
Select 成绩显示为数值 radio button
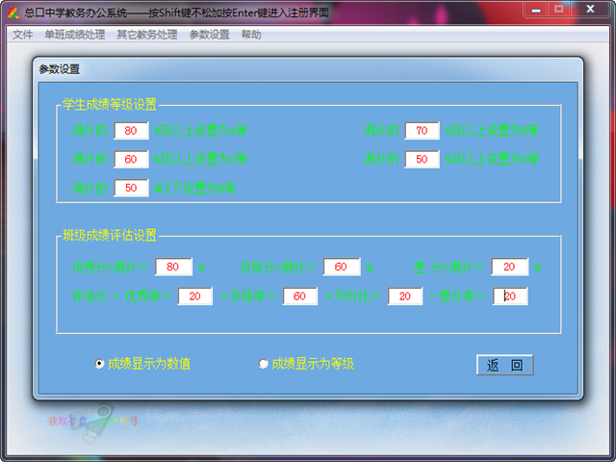100,364
